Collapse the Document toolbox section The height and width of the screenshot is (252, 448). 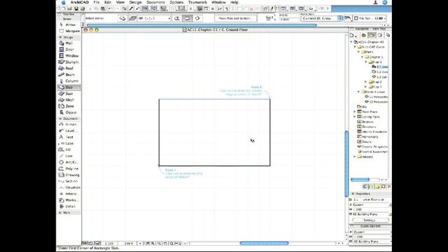(x=60, y=118)
